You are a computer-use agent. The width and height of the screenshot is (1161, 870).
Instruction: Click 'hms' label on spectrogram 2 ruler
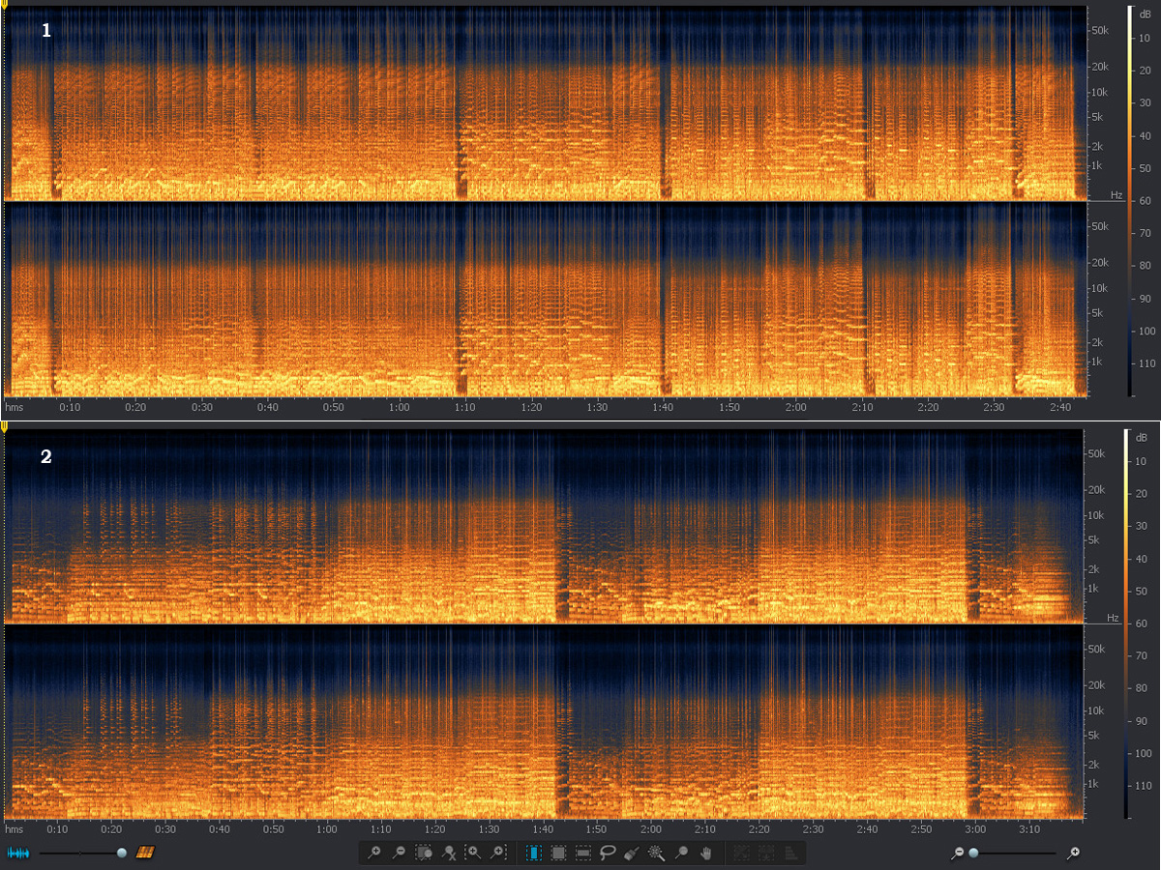(14, 829)
